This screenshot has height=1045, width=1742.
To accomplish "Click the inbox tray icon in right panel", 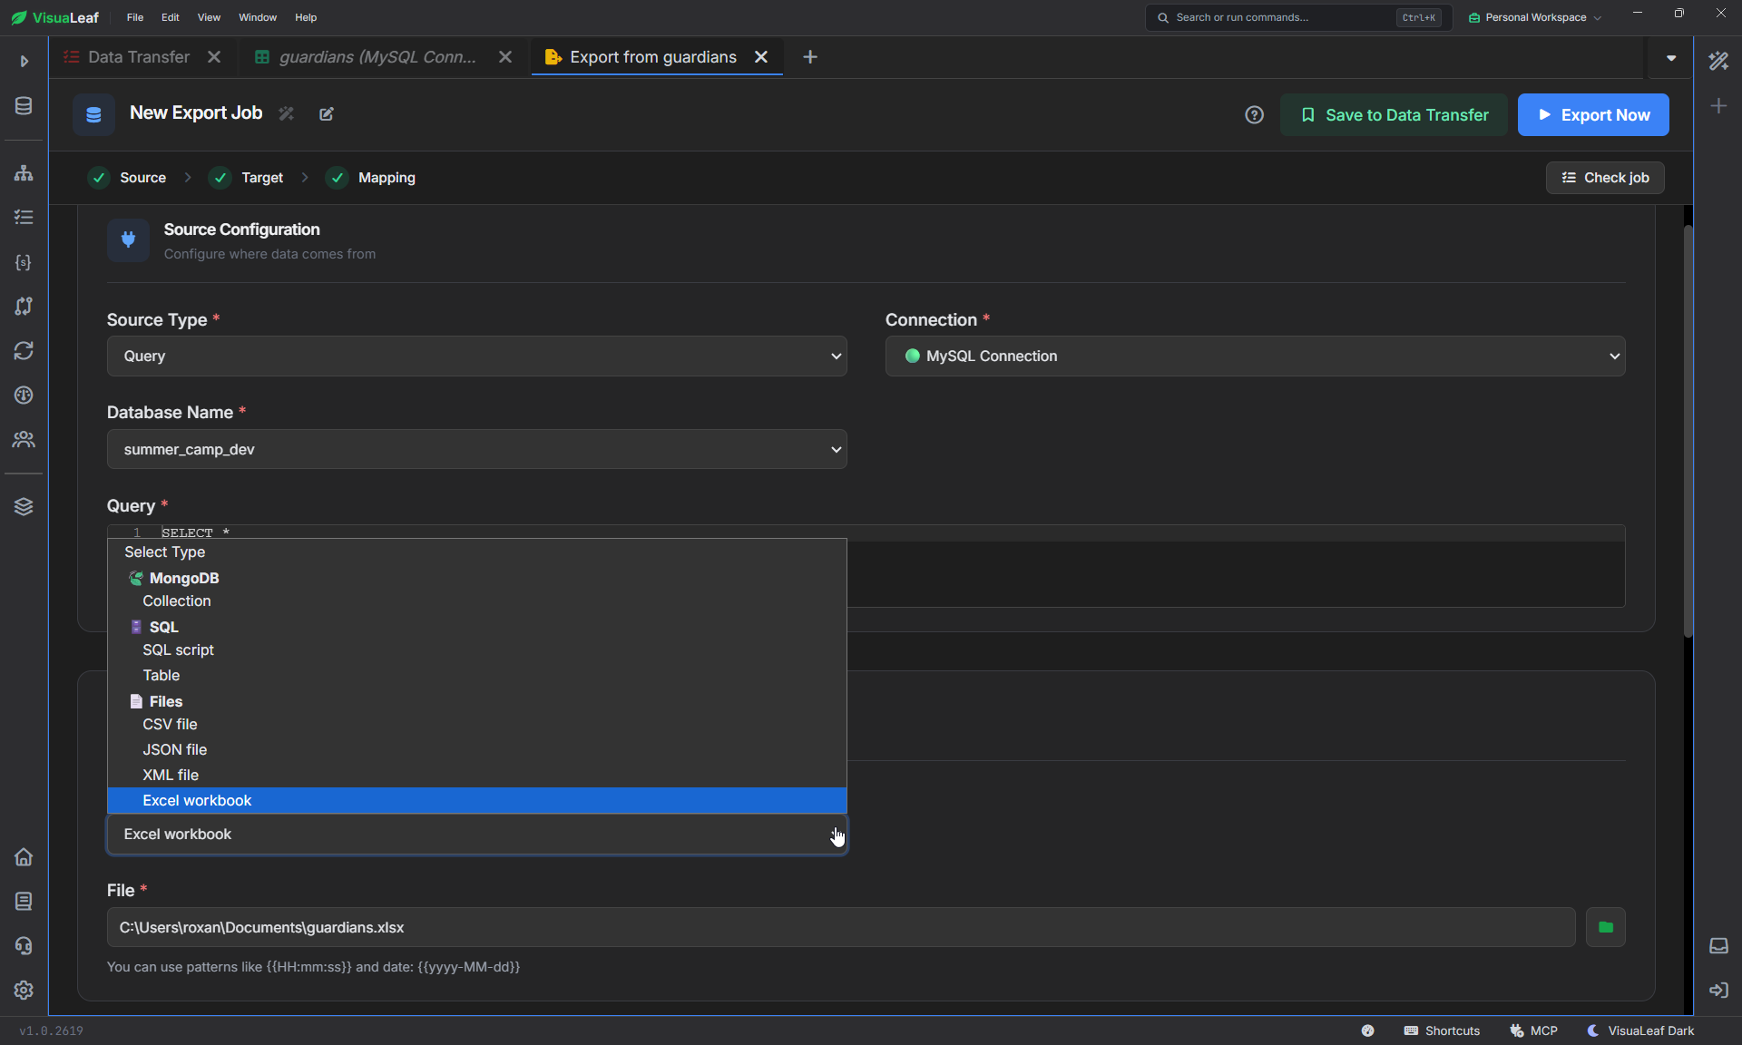I will tap(1718, 946).
